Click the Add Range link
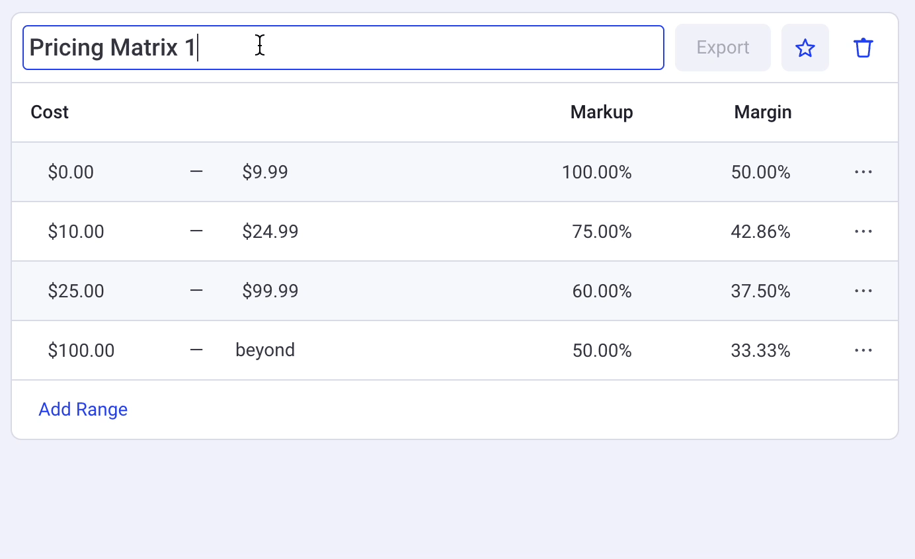 pyautogui.click(x=83, y=409)
